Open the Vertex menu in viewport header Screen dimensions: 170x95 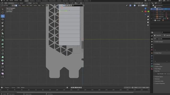point(35,6)
